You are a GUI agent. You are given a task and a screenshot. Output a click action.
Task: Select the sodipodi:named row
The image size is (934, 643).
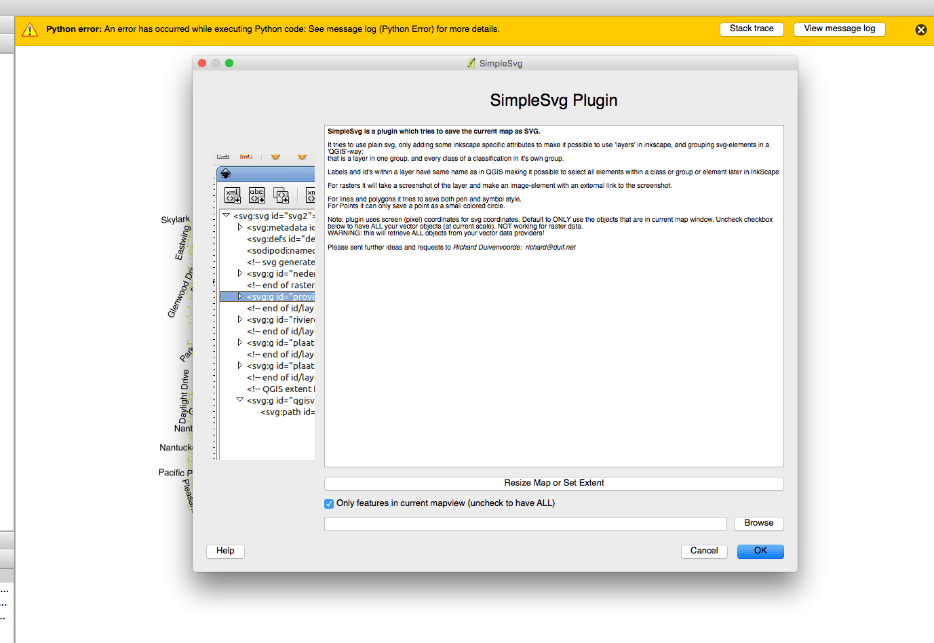pos(281,251)
